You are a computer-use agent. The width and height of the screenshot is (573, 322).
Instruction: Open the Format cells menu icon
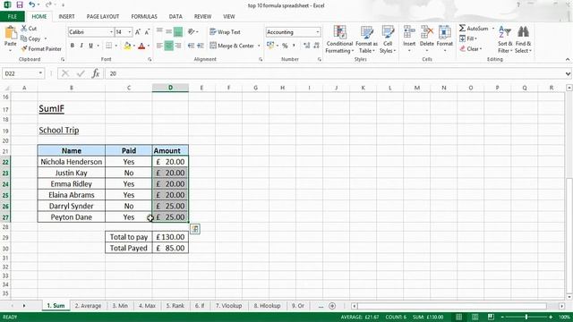point(444,32)
